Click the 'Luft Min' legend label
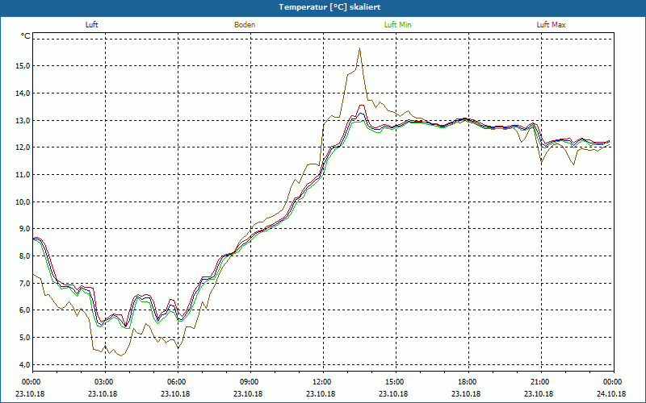646x403 pixels. tap(397, 25)
